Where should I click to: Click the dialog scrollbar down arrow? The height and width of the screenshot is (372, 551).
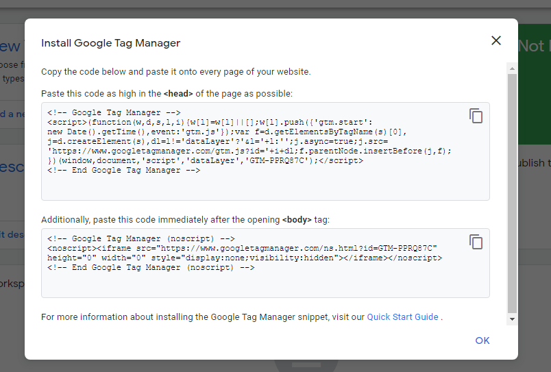point(512,319)
